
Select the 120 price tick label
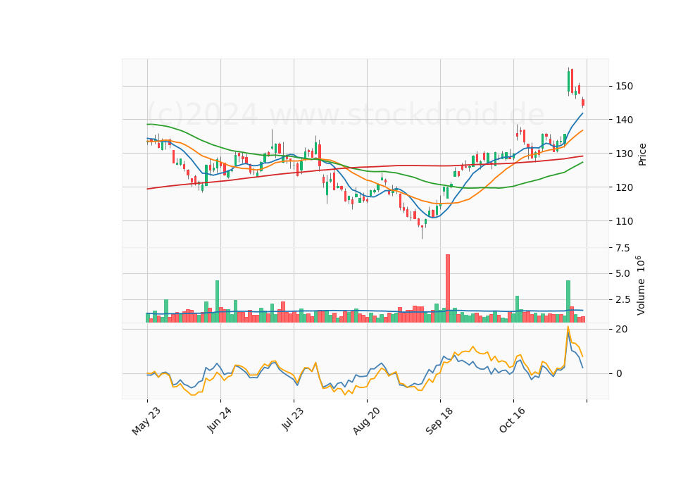(x=625, y=187)
